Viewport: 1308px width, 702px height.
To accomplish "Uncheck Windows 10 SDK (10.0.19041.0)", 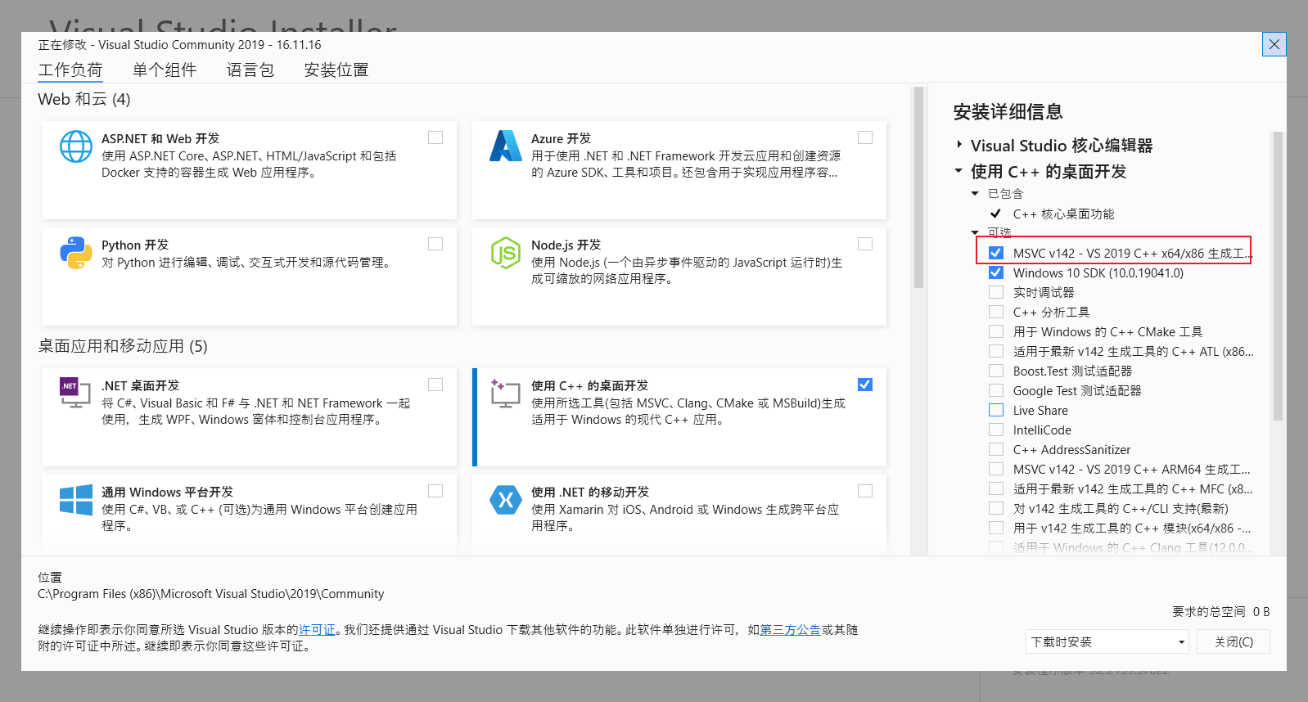I will [996, 272].
